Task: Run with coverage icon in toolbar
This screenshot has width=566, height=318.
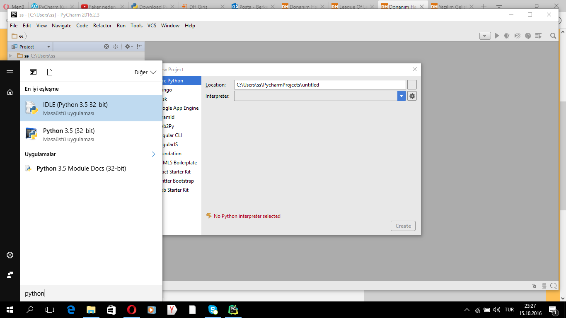Action: pos(517,36)
